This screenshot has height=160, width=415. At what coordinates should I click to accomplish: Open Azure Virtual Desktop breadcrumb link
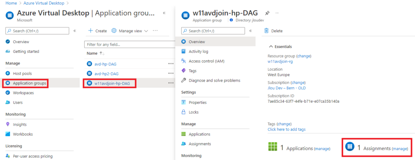(x=44, y=3)
